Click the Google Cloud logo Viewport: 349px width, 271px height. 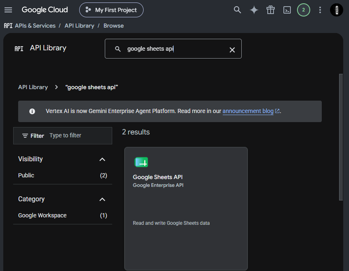(45, 10)
